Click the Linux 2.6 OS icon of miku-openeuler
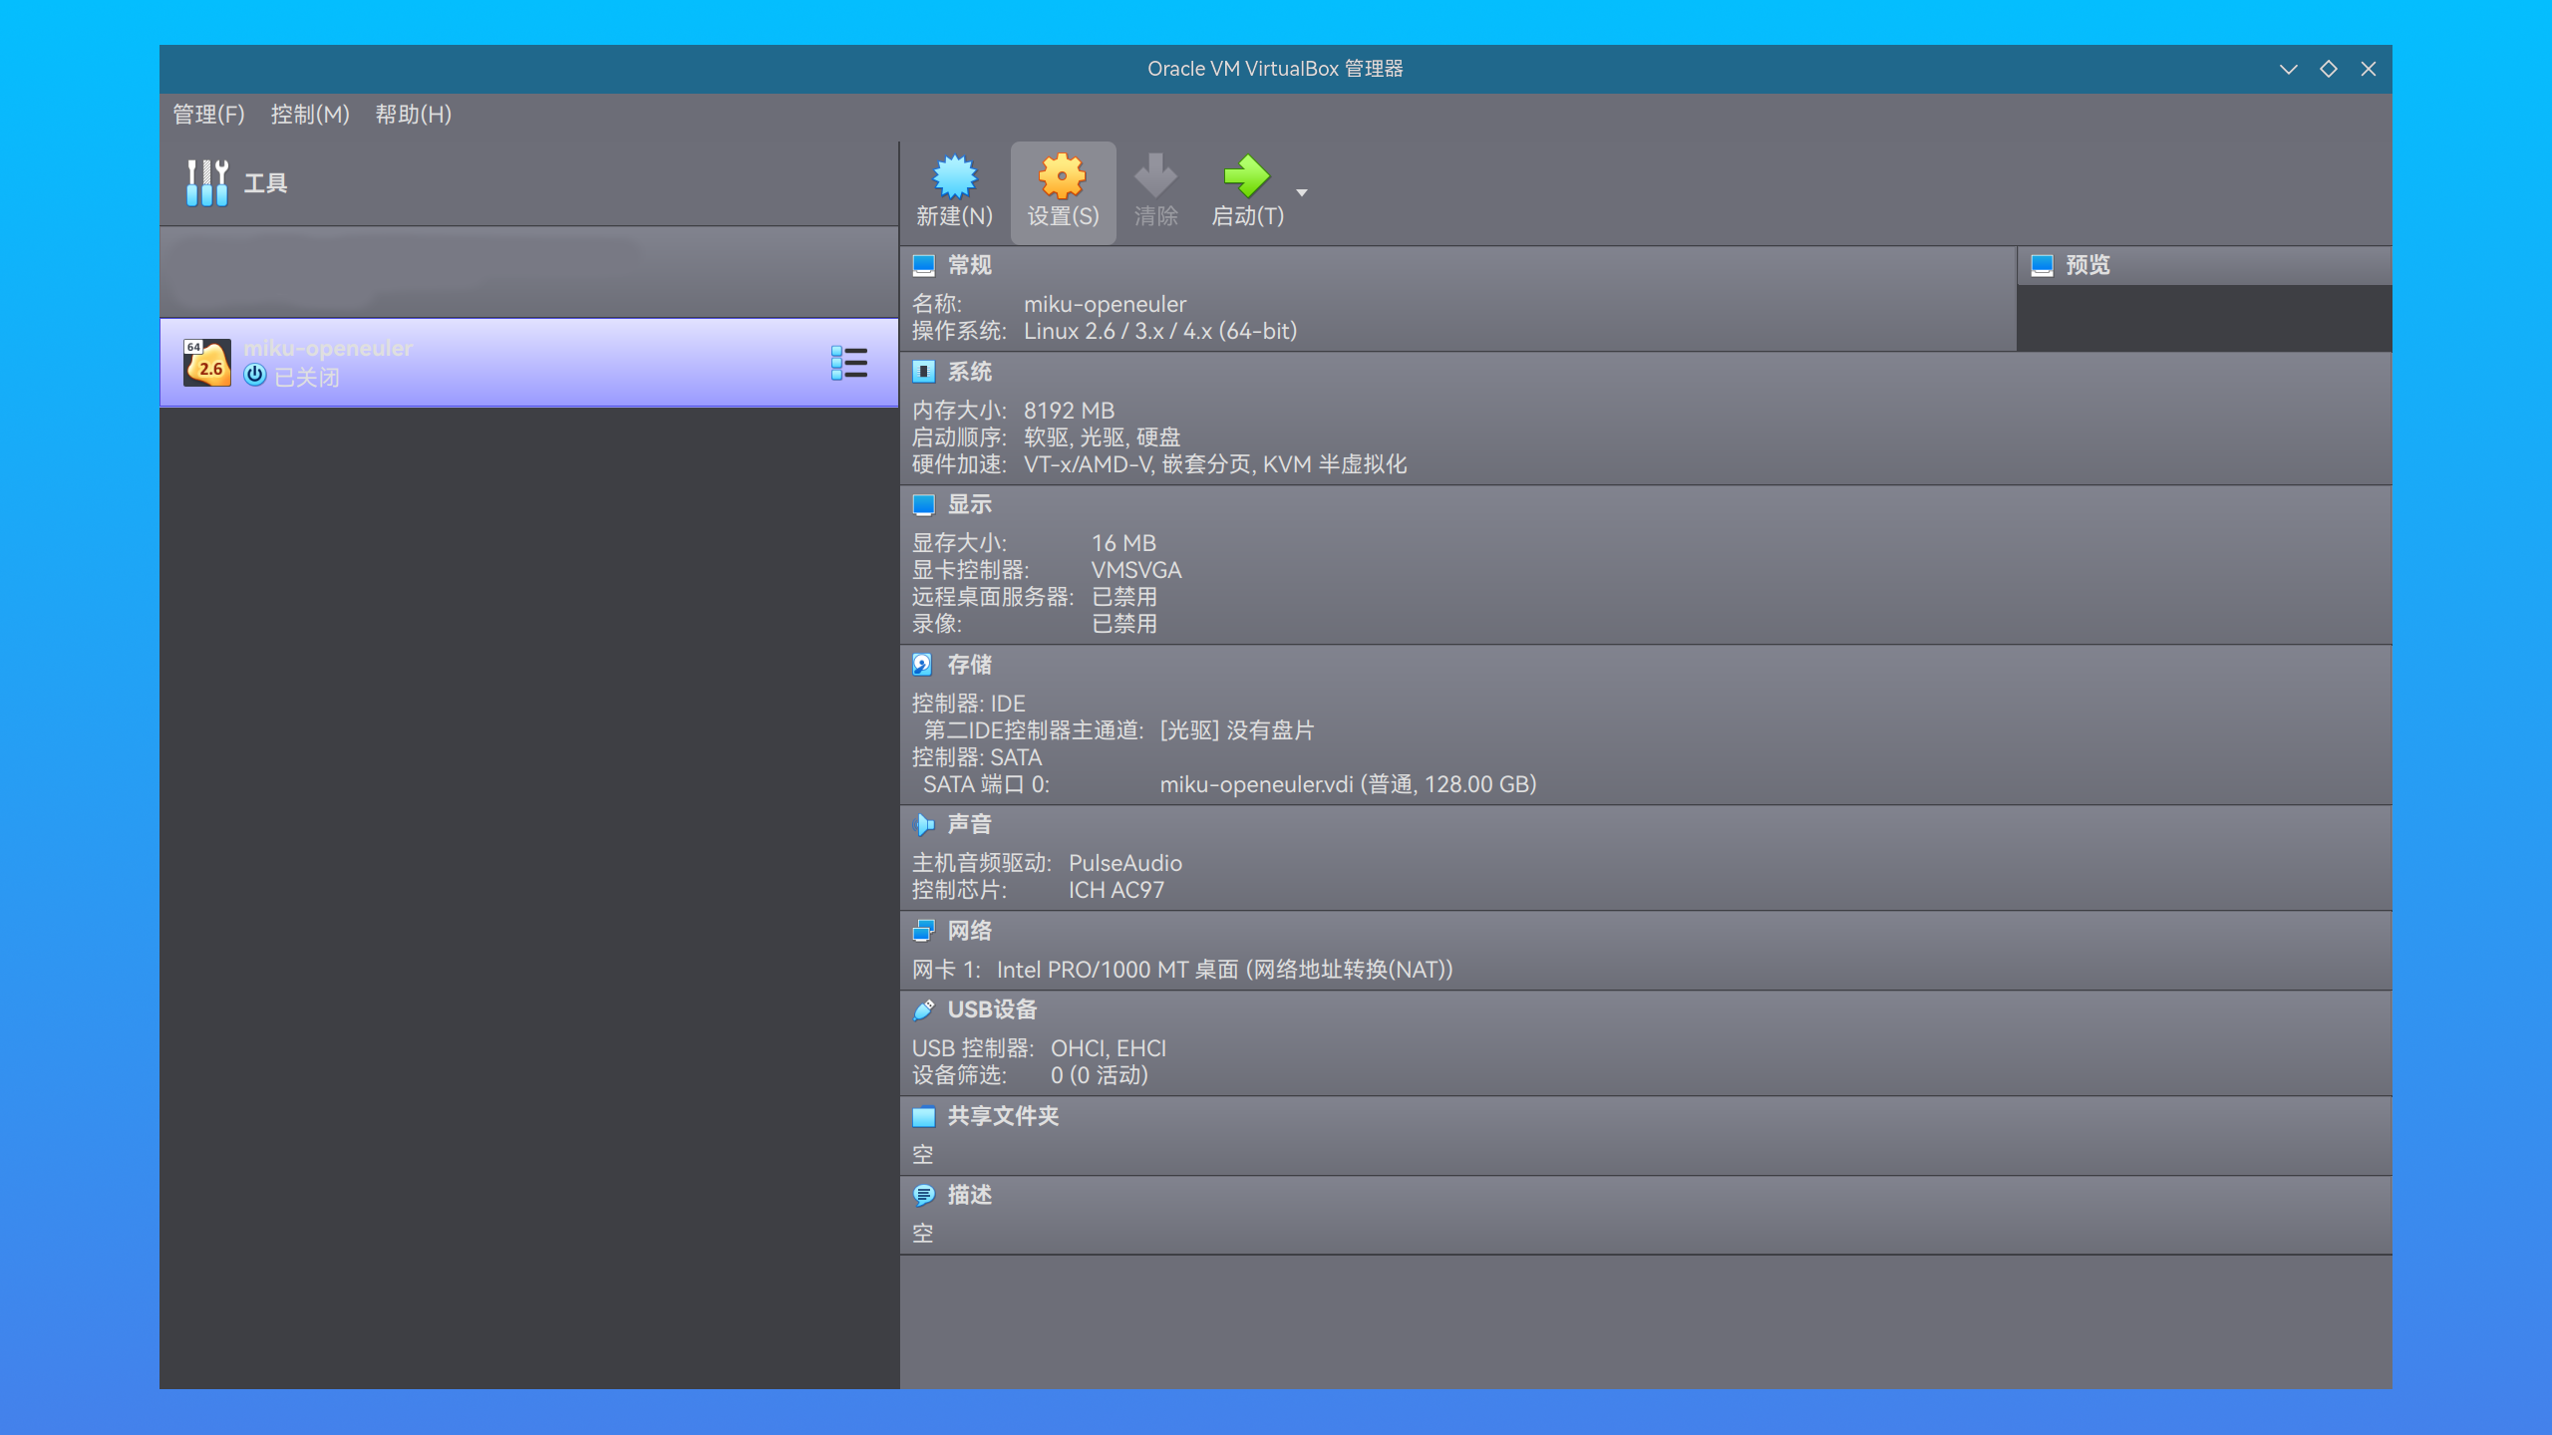The image size is (2552, 1435). 207,363
